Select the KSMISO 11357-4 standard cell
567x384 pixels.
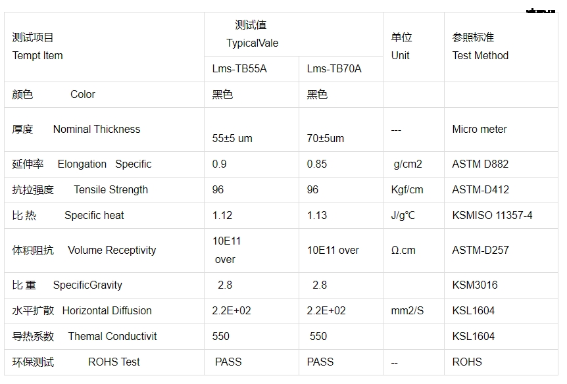[x=492, y=216]
